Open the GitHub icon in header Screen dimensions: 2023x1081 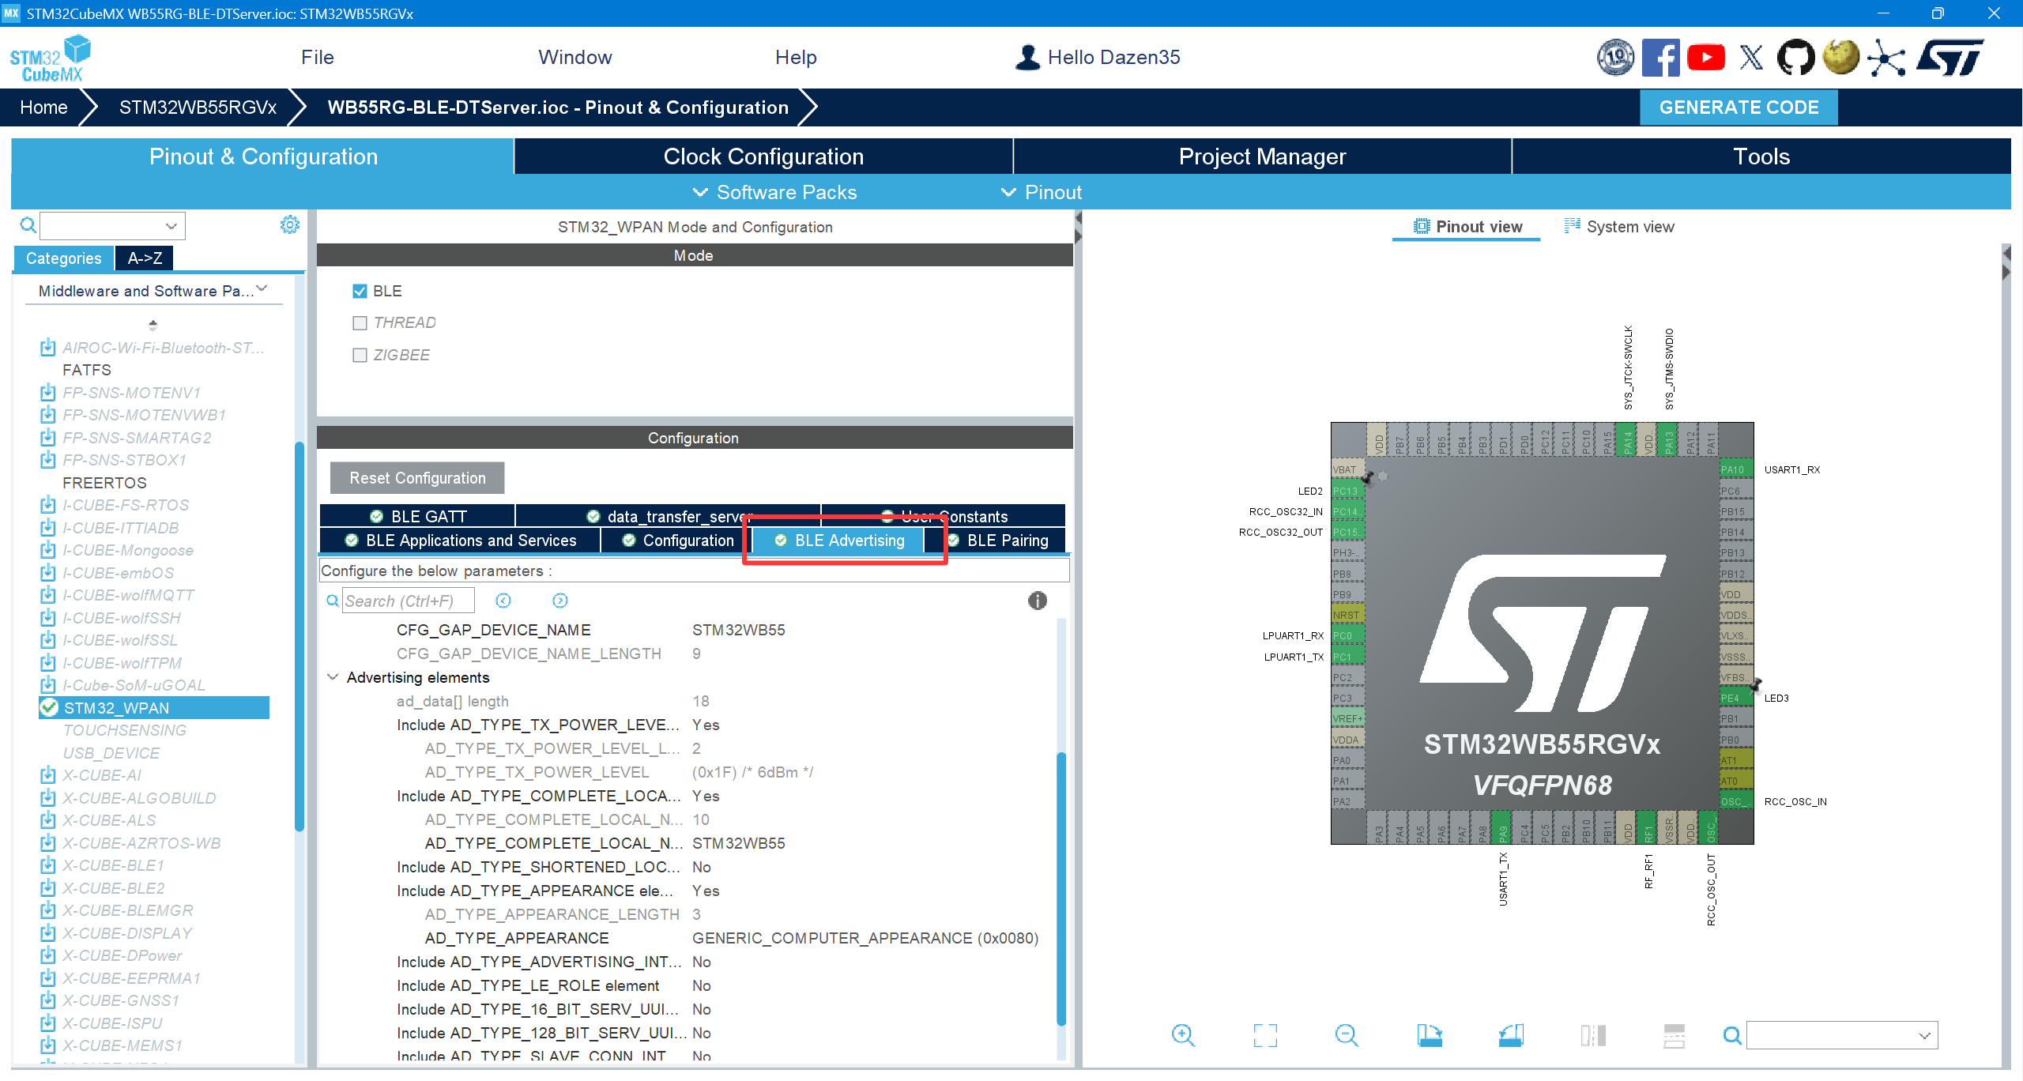click(x=1795, y=58)
